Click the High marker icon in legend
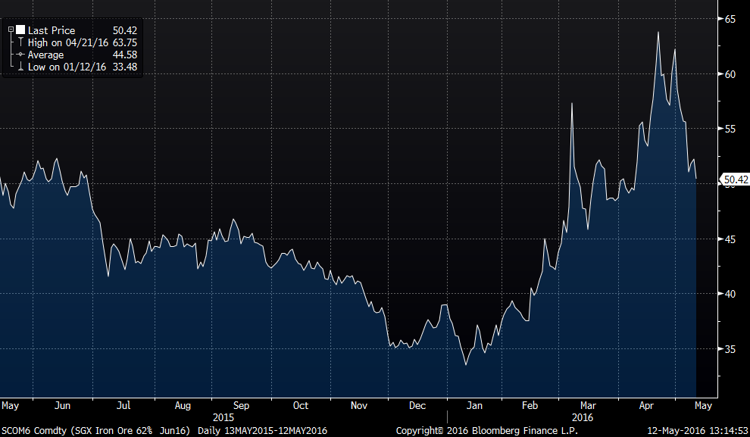The image size is (750, 437). (x=20, y=43)
